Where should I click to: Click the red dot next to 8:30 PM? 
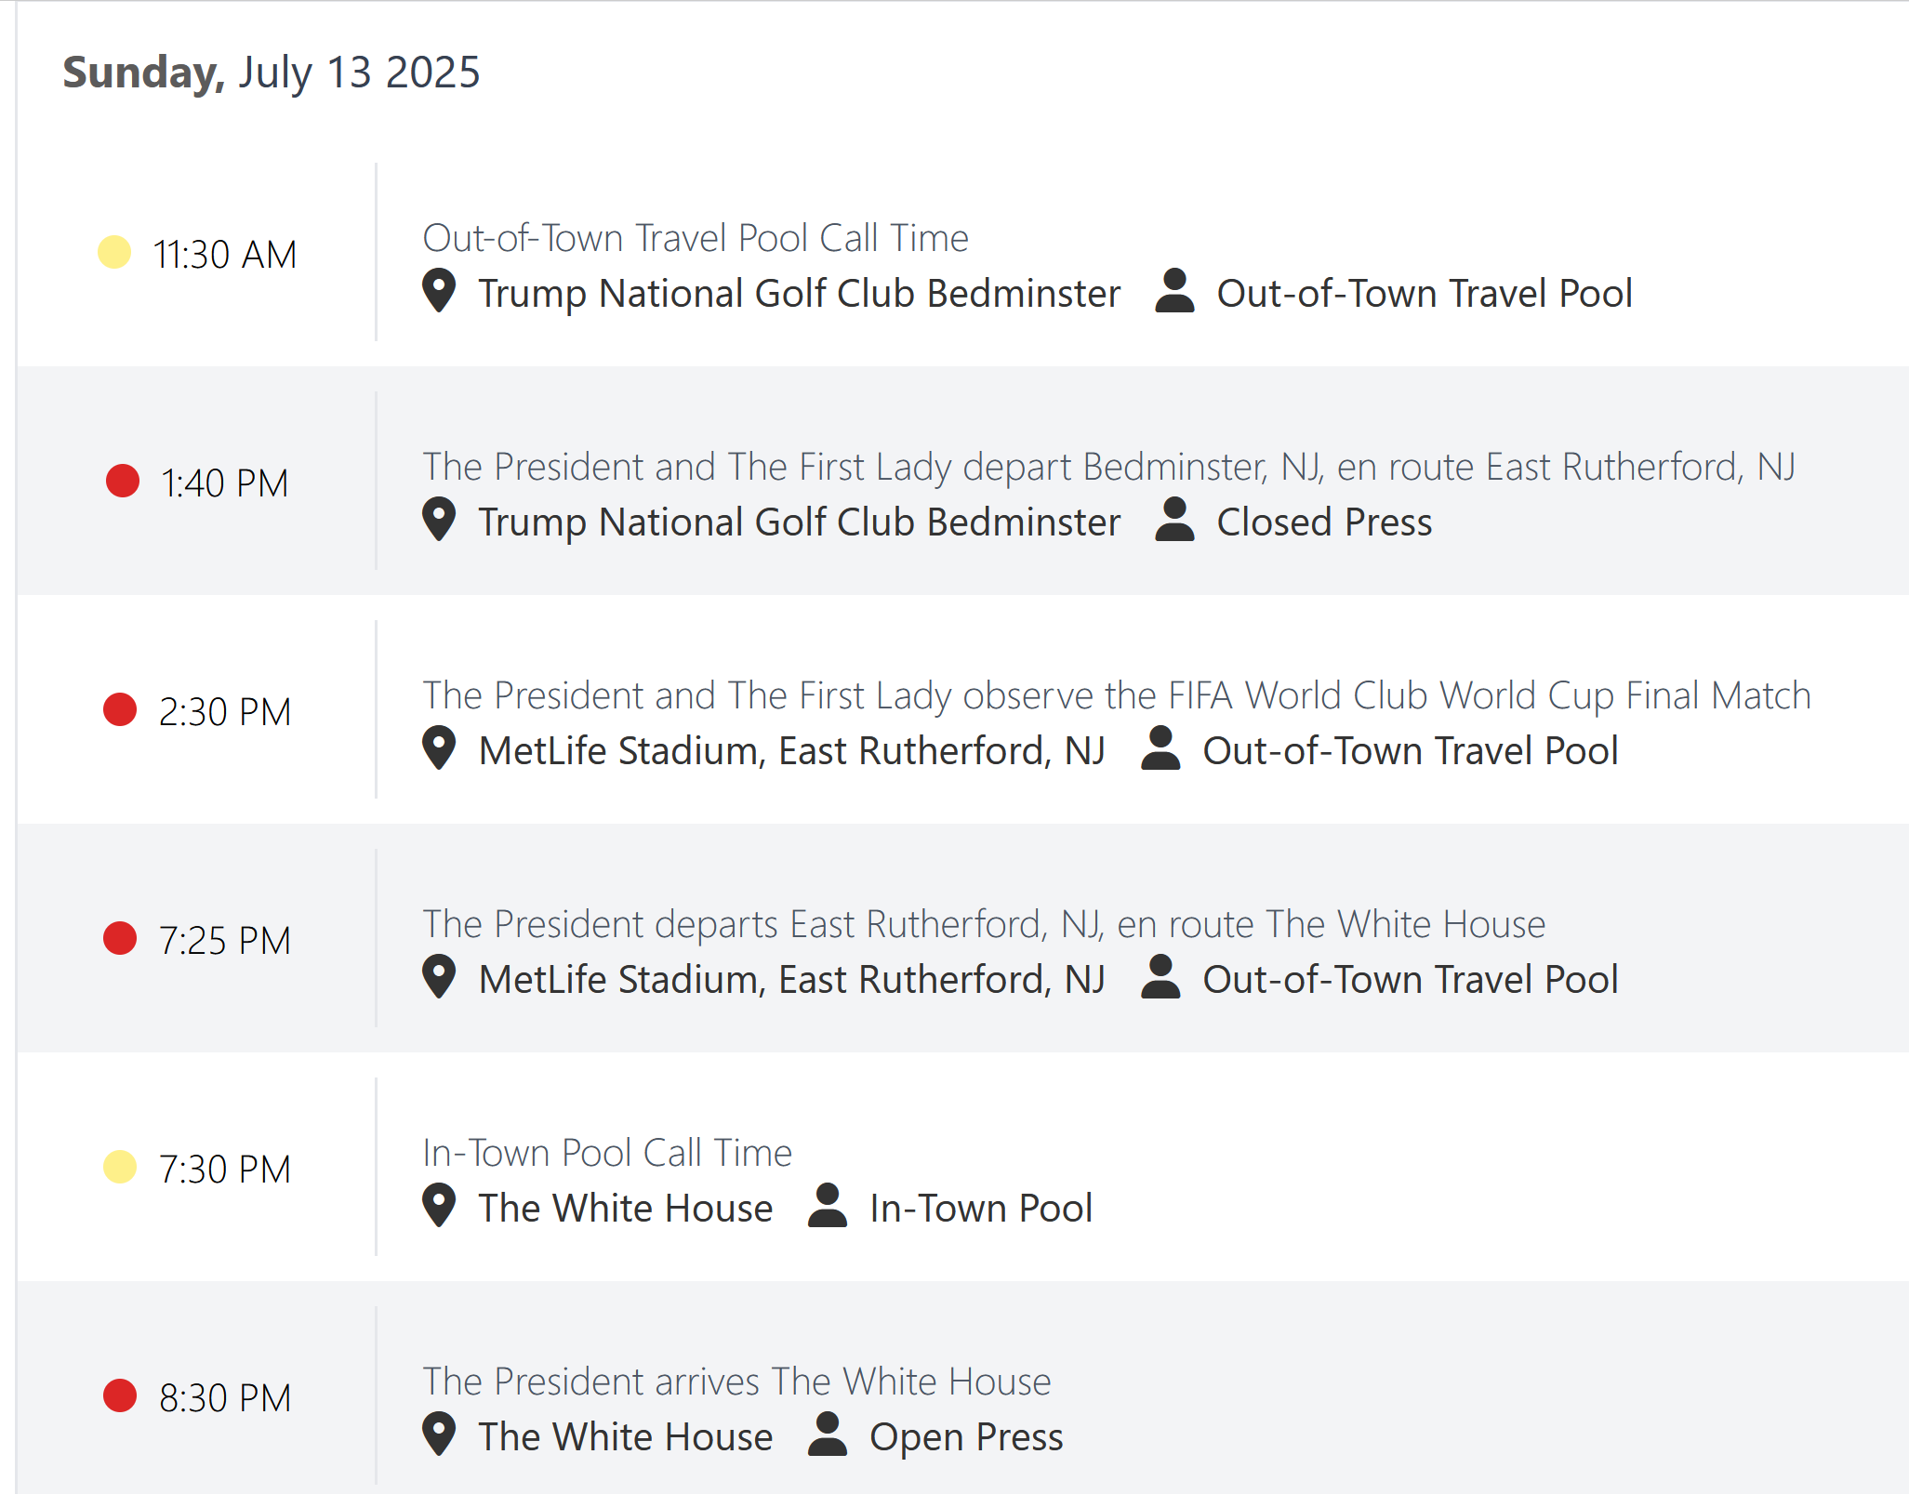coord(120,1395)
